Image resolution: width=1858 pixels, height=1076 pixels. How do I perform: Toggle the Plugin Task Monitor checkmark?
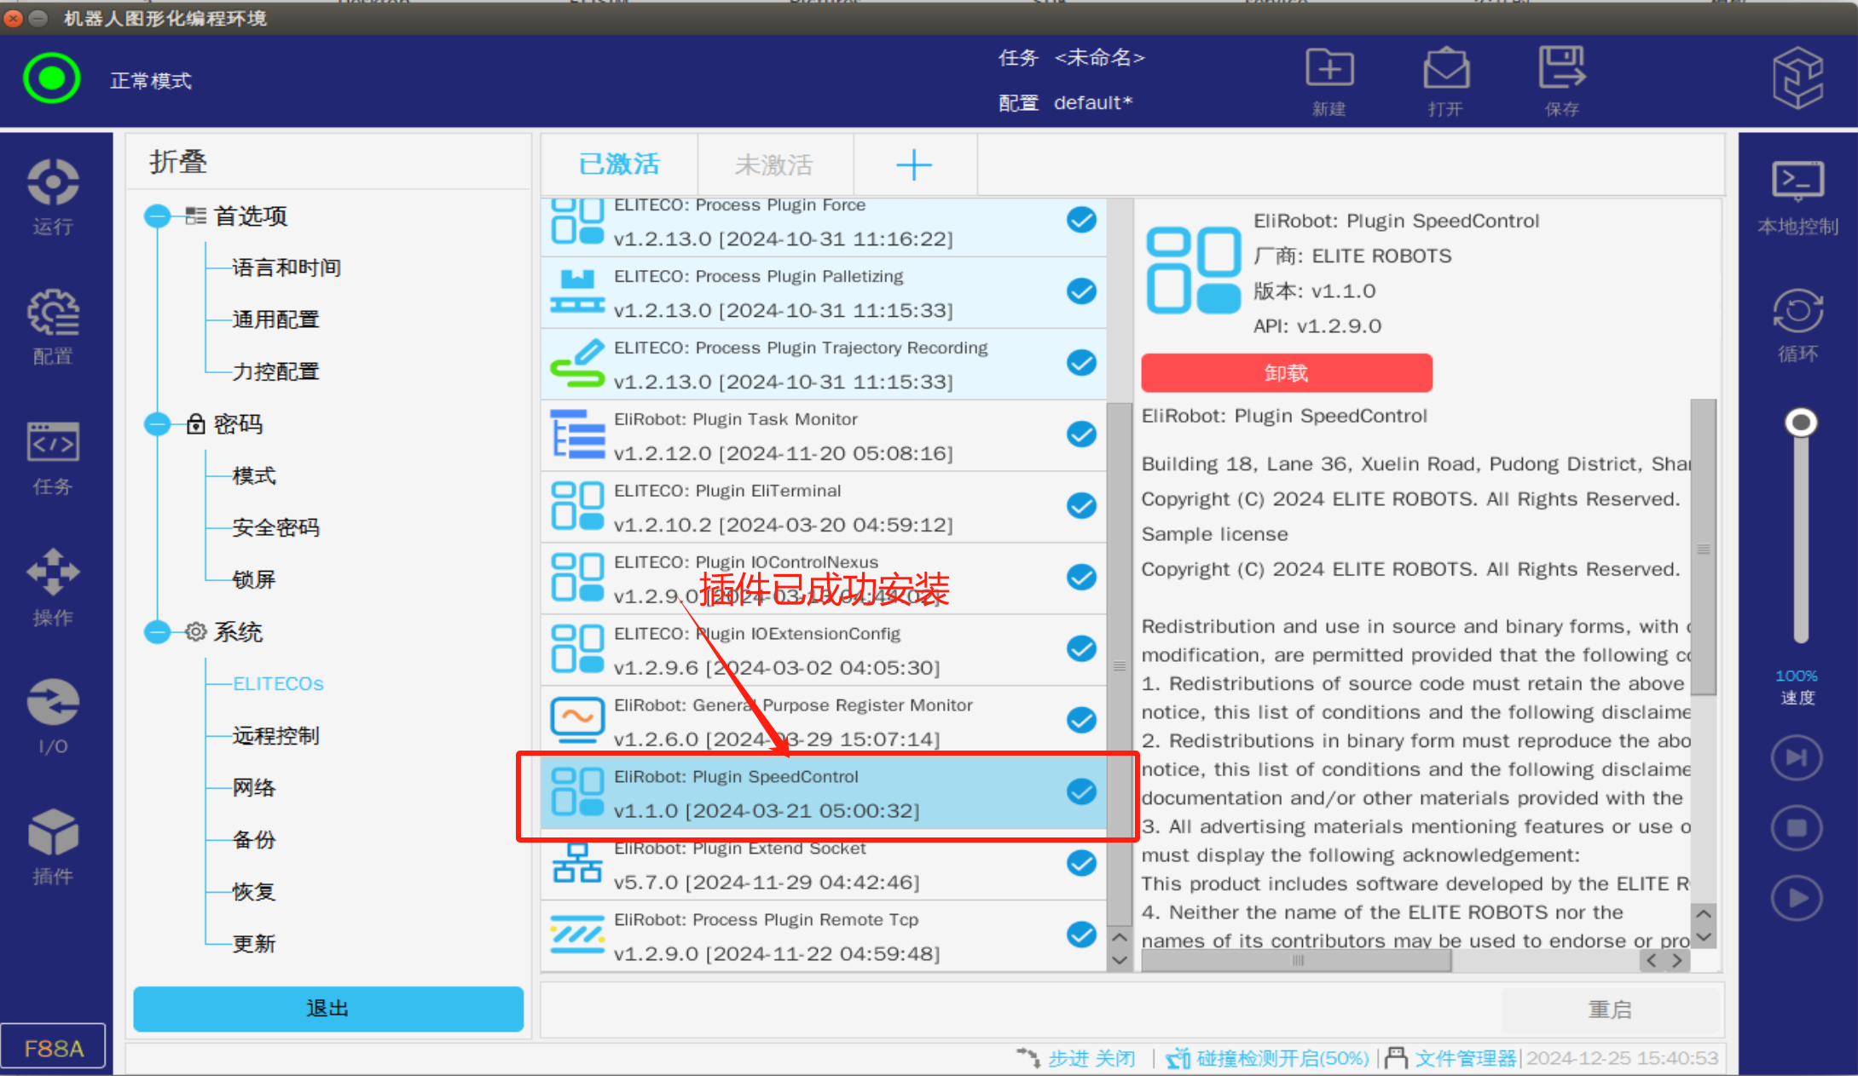[x=1081, y=434]
